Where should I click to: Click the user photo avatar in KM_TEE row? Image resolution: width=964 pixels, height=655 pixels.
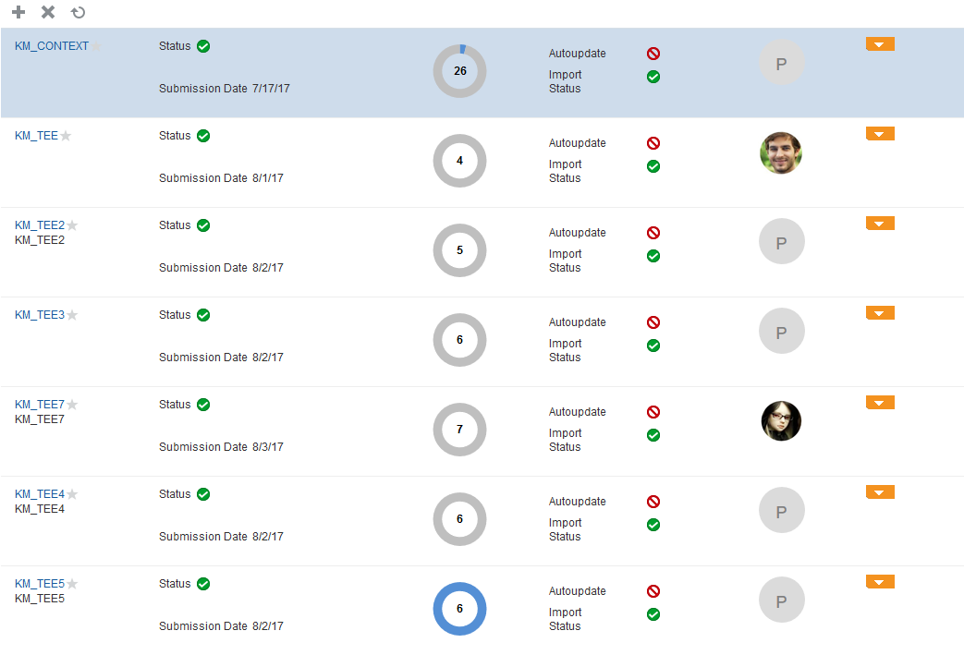click(x=781, y=152)
